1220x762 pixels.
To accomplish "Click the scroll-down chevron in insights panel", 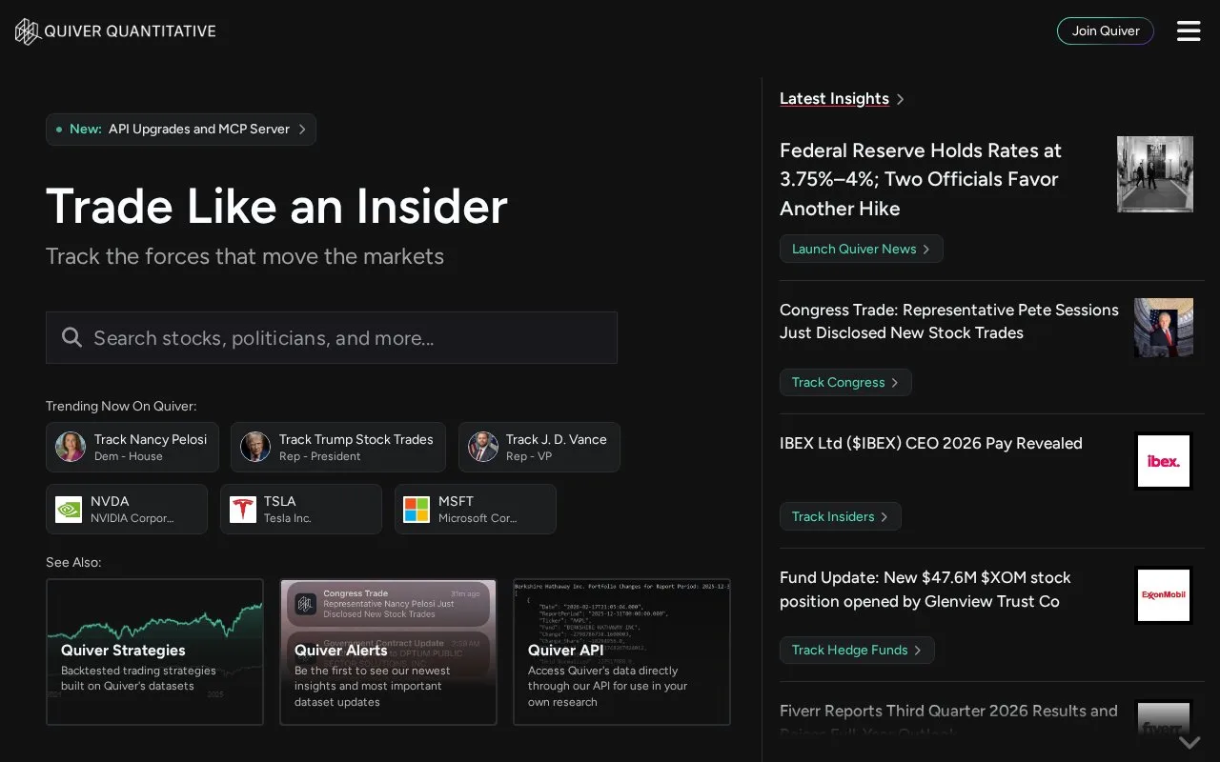I will [1189, 742].
